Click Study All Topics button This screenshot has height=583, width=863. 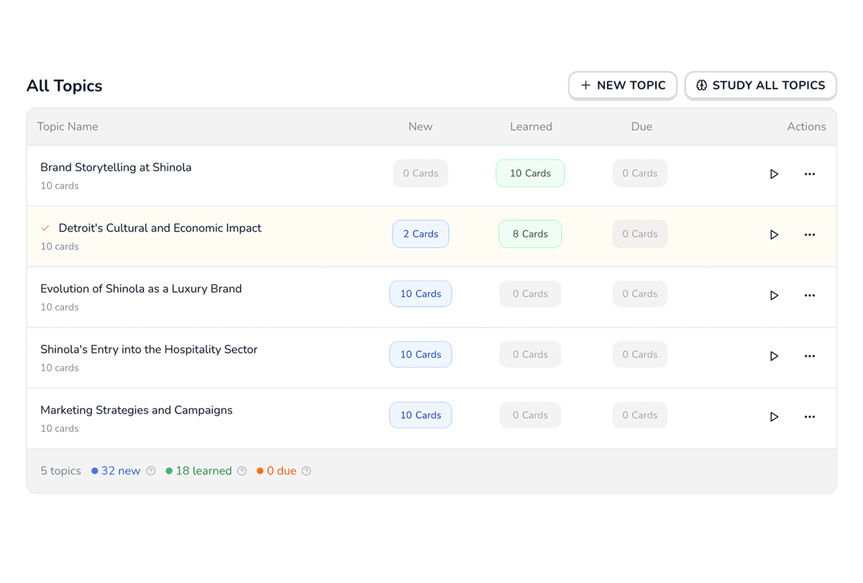click(760, 86)
